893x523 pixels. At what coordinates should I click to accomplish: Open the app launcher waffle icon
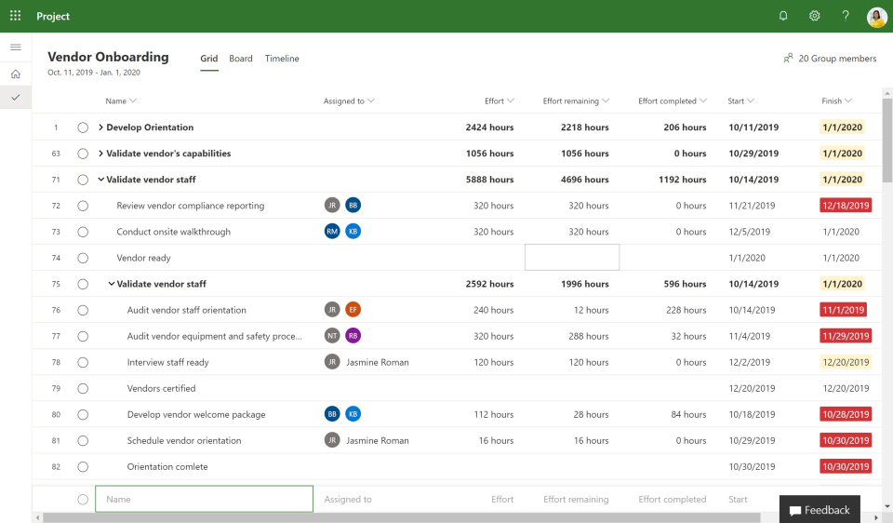[16, 16]
